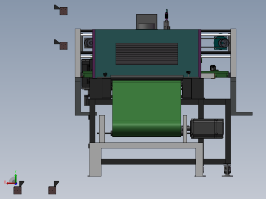Select the uppermost brown bracket block
The height and width of the screenshot is (199, 266).
(x=61, y=10)
